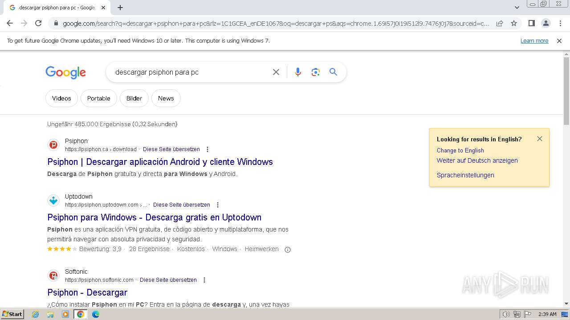Show info about Uptodown rating
Image resolution: width=570 pixels, height=320 pixels.
pyautogui.click(x=288, y=249)
